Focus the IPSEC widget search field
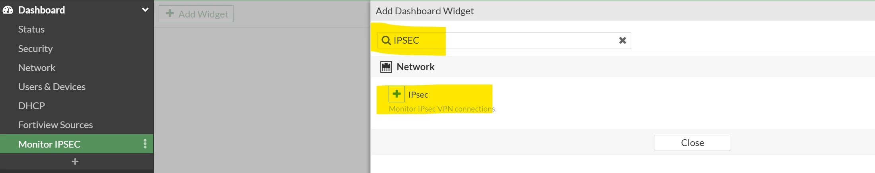 504,40
